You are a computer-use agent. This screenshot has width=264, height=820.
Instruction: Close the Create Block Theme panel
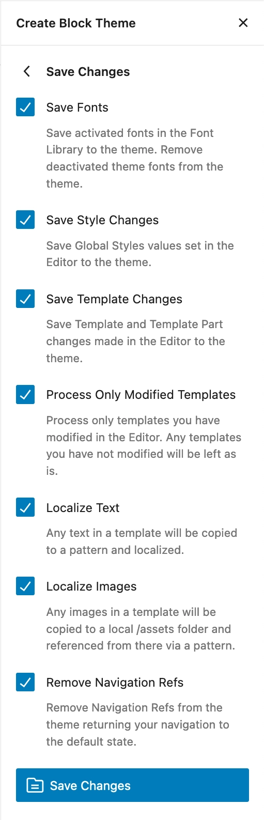[x=243, y=23]
